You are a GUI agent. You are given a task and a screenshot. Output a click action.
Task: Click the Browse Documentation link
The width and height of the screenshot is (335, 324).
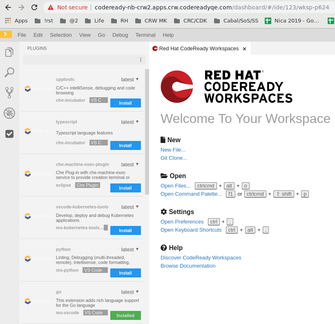point(188,266)
